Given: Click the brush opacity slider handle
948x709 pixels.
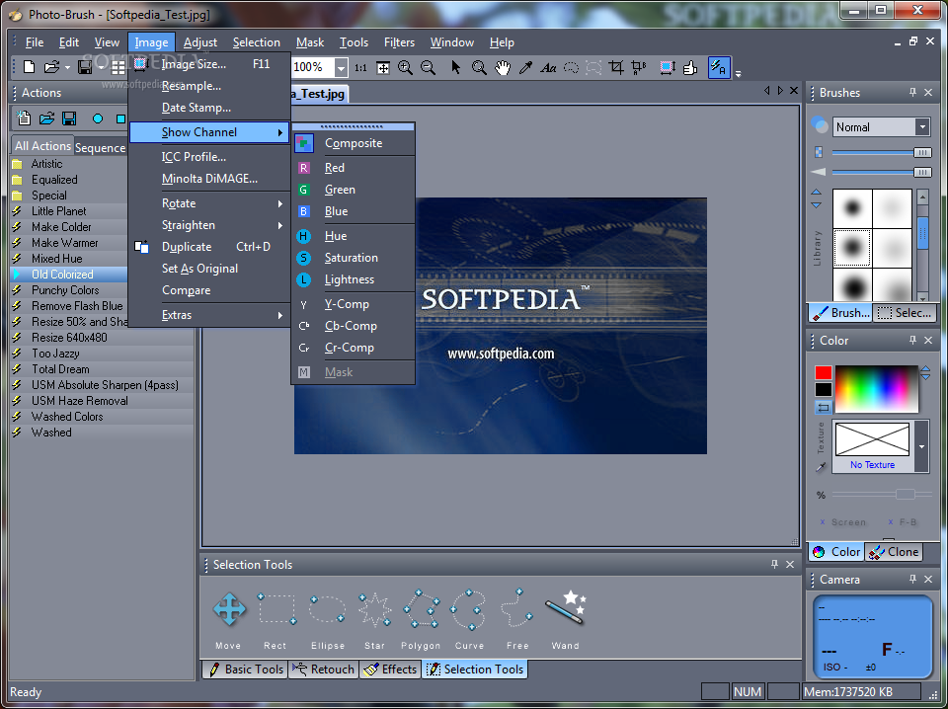Looking at the screenshot, I should click(x=922, y=153).
